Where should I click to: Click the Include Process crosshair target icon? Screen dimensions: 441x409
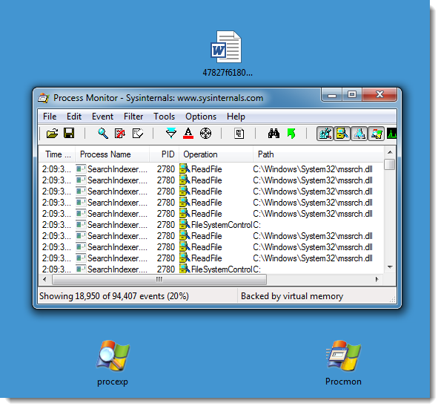[205, 133]
